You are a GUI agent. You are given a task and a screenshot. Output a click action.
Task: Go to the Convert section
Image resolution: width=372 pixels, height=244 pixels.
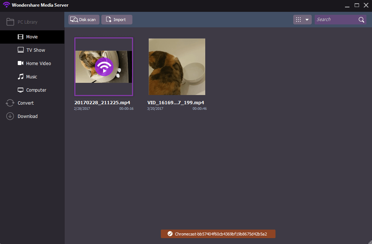pyautogui.click(x=32, y=103)
